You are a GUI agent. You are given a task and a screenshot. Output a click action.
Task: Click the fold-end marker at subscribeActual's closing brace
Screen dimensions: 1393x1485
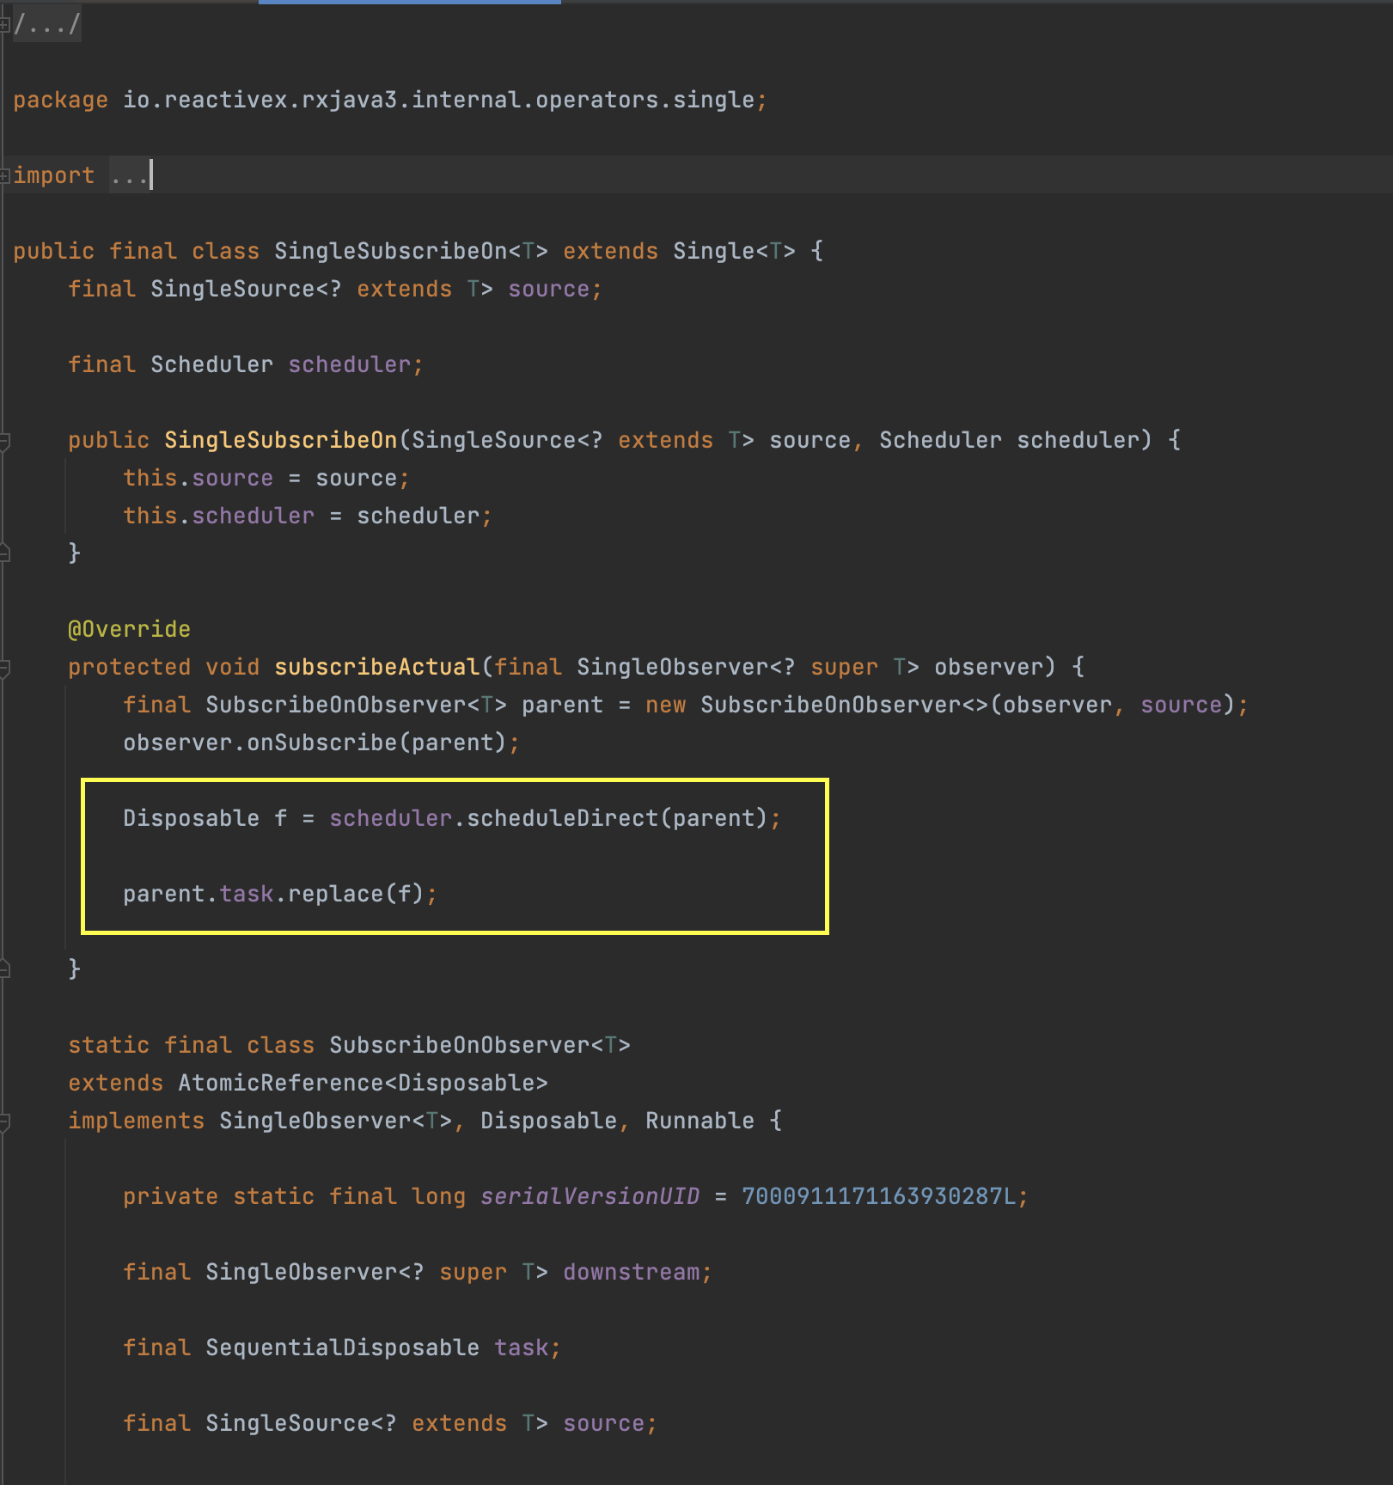click(4, 969)
